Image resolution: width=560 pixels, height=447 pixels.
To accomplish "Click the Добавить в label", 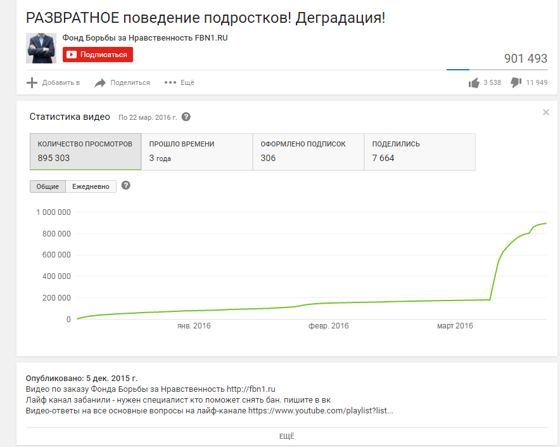I will 61,82.
